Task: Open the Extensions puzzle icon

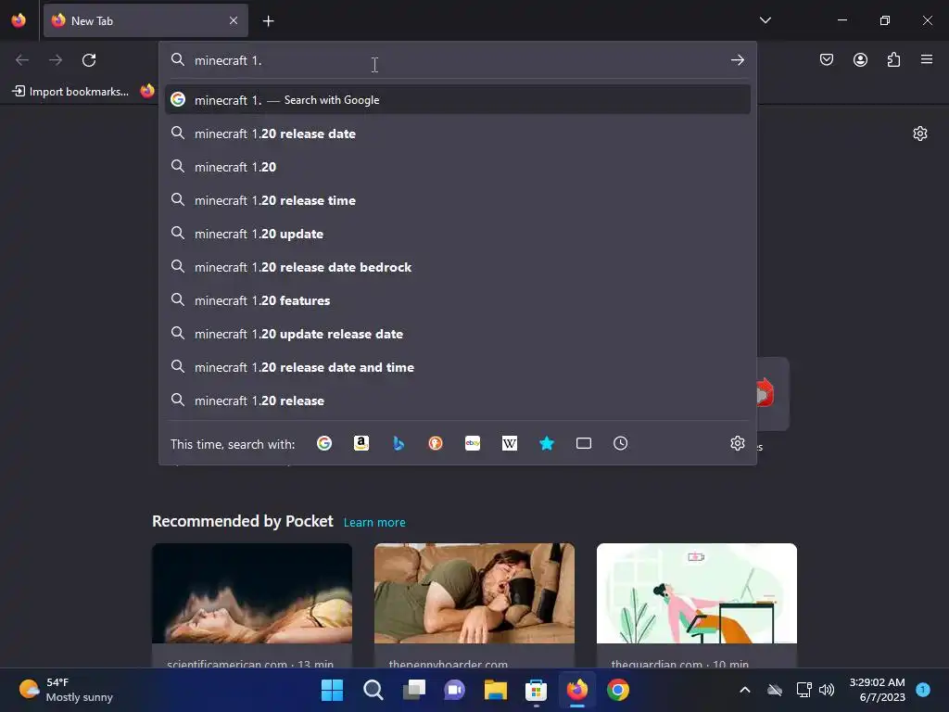Action: point(893,59)
